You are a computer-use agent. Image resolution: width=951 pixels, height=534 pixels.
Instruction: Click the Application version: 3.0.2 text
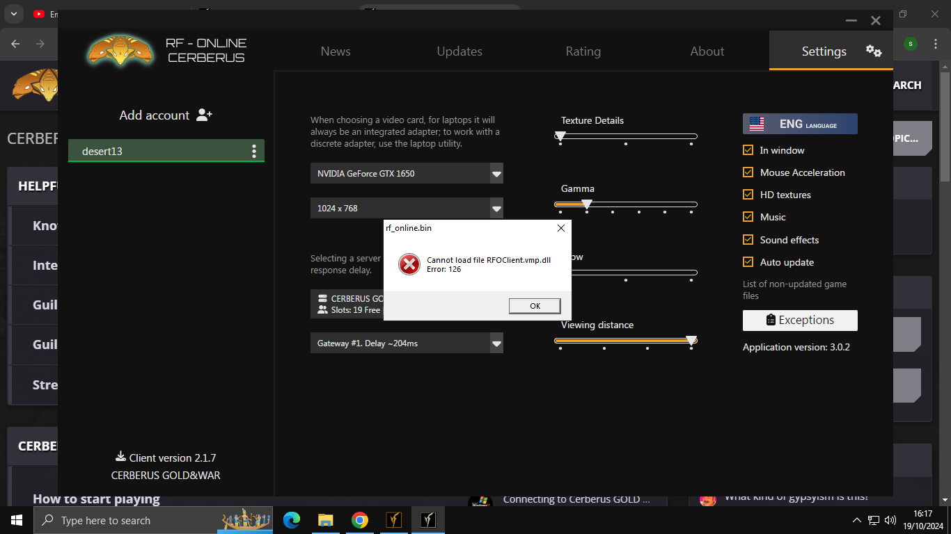[x=796, y=347]
